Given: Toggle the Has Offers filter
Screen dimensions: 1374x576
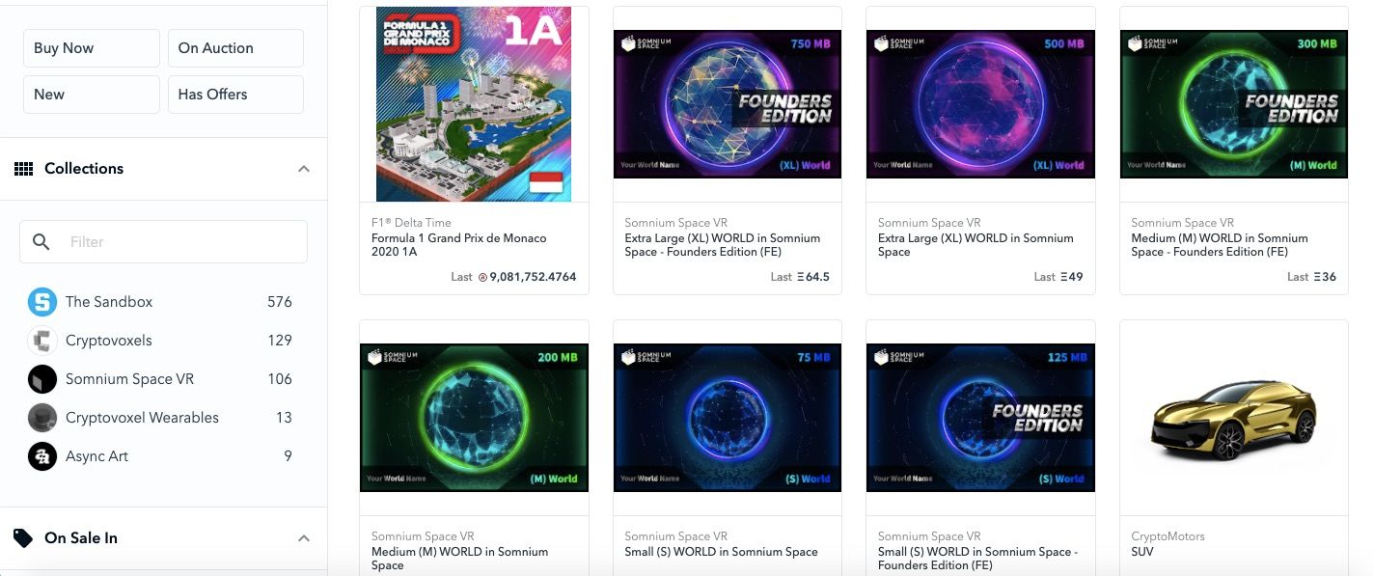Looking at the screenshot, I should click(x=235, y=95).
